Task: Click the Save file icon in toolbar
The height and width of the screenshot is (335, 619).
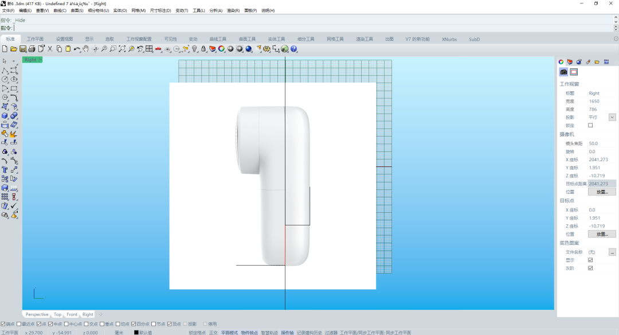Action: pyautogui.click(x=23, y=49)
